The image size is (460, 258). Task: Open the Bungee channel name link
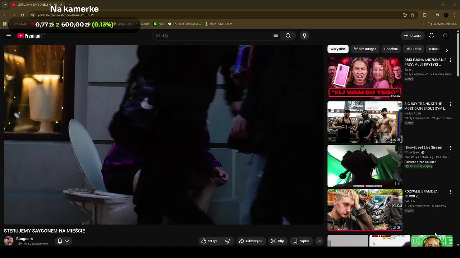(23, 239)
